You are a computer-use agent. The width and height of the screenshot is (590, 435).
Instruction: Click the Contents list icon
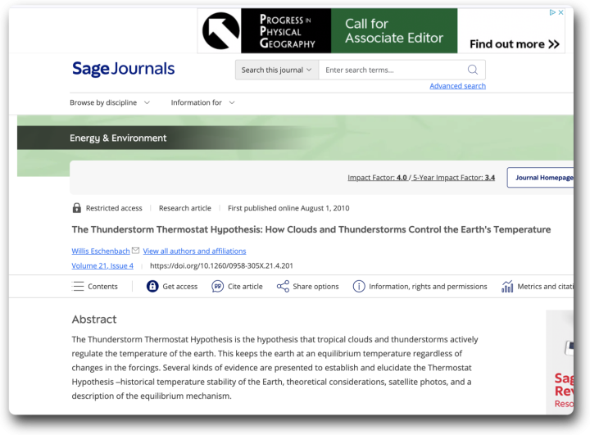pyautogui.click(x=79, y=286)
